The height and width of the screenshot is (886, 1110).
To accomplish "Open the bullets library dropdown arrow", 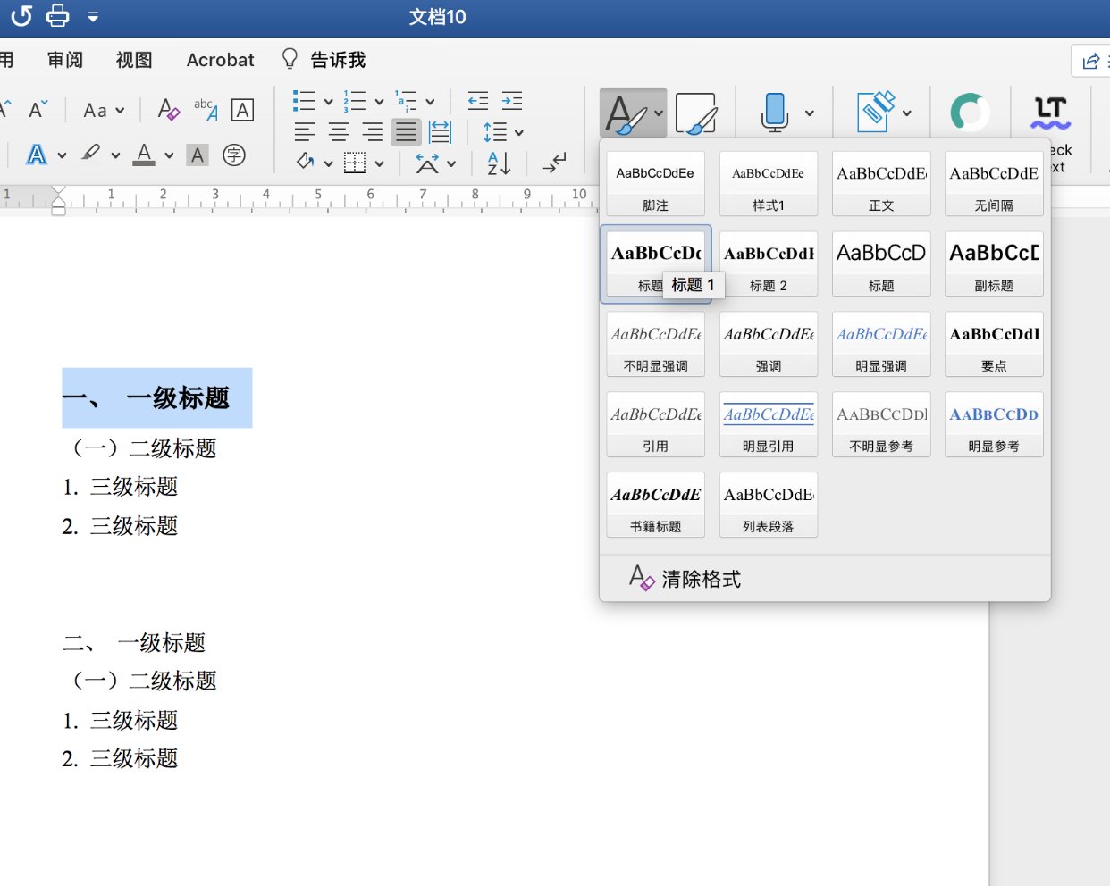I will (x=328, y=102).
